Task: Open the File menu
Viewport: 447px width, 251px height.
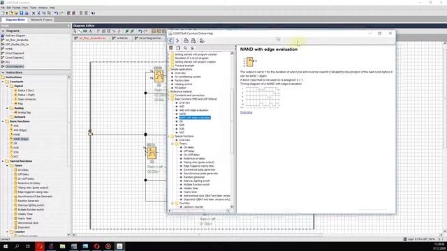Action: click(x=3, y=8)
